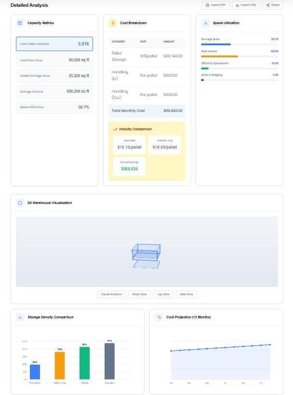Click the Storage Area progress bar
The image size is (293, 395).
(x=240, y=44)
